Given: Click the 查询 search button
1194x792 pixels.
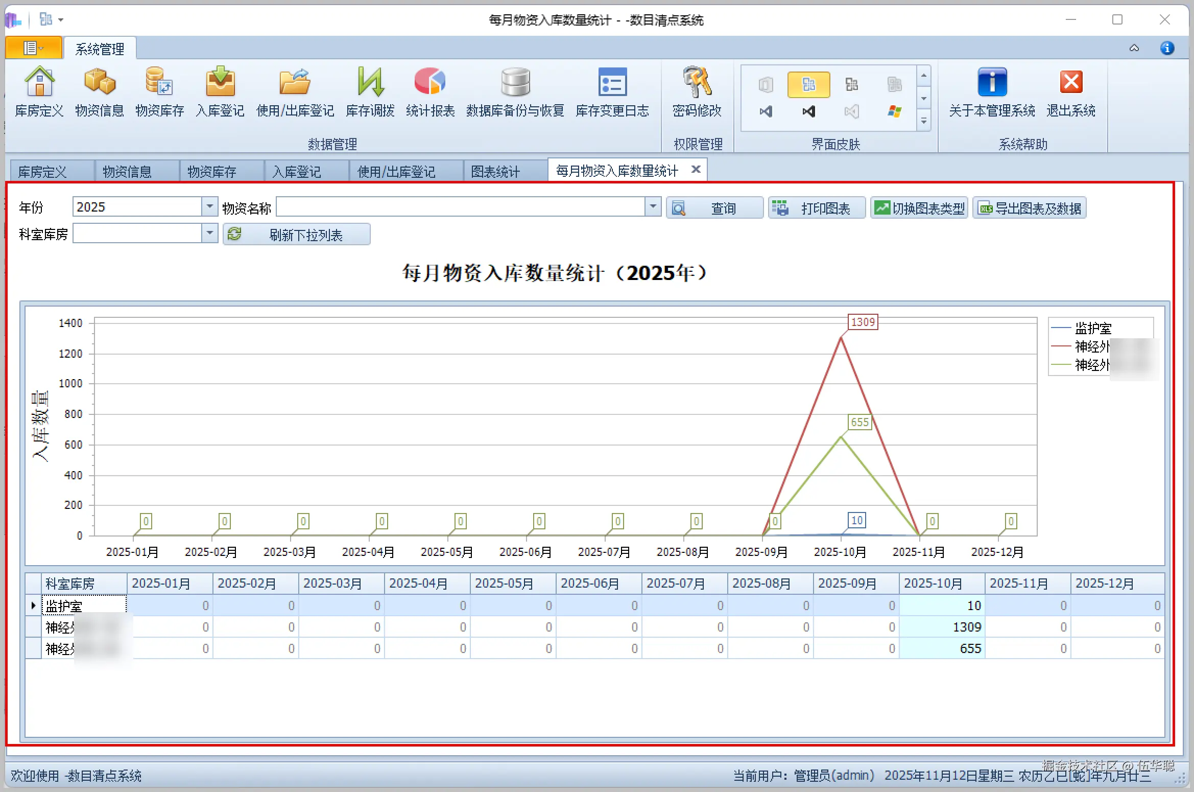Looking at the screenshot, I should tap(714, 208).
